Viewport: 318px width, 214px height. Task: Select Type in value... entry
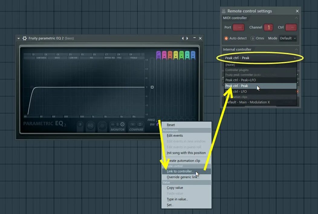point(187,199)
